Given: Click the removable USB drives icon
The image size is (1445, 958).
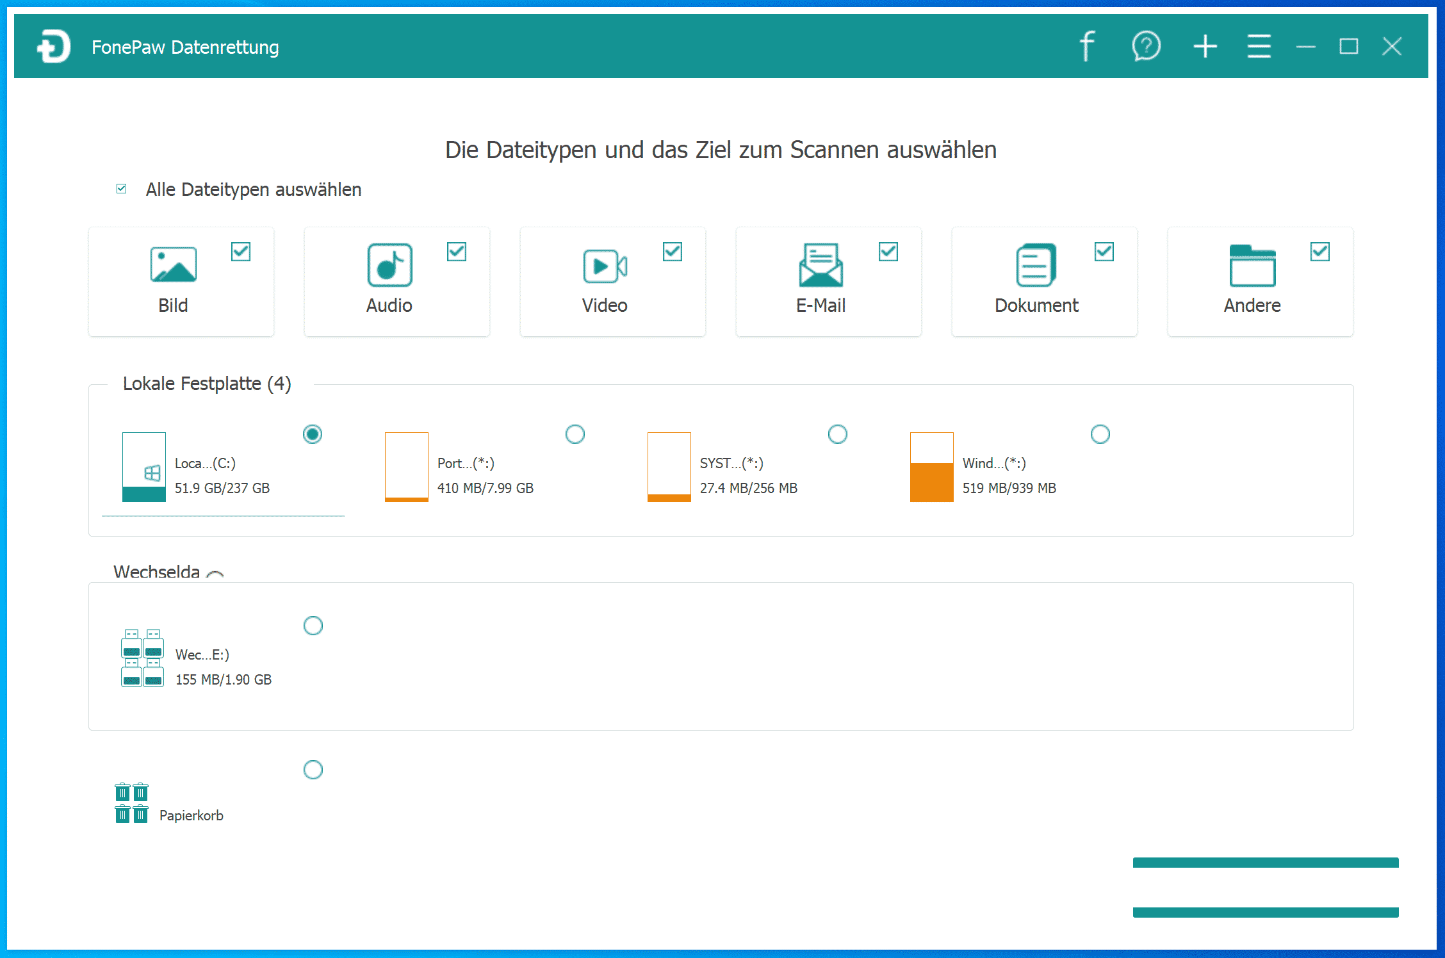Looking at the screenshot, I should tap(142, 658).
